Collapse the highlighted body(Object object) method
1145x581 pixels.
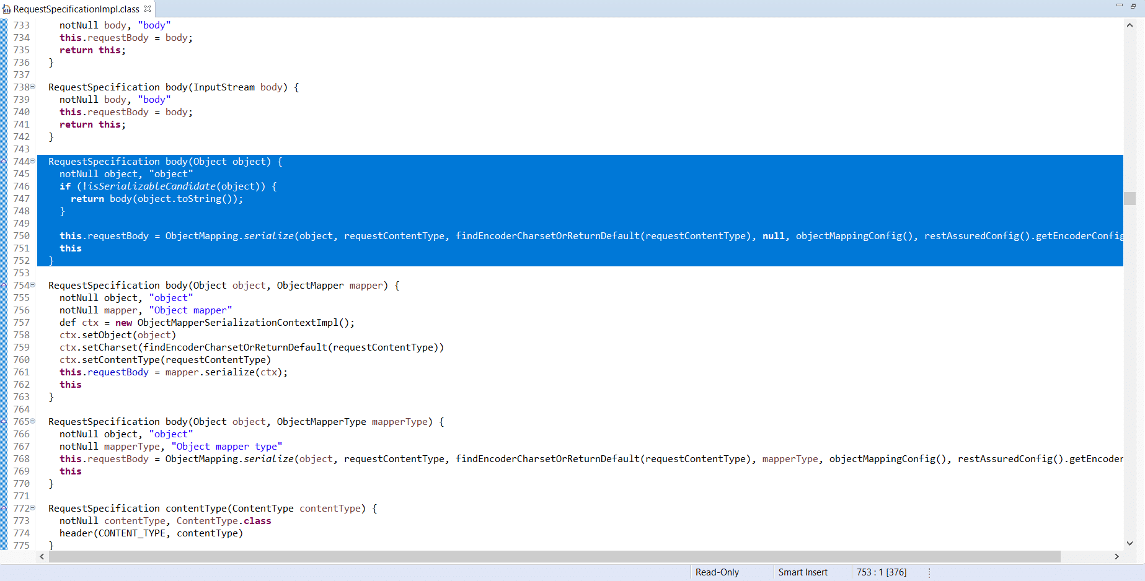33,161
